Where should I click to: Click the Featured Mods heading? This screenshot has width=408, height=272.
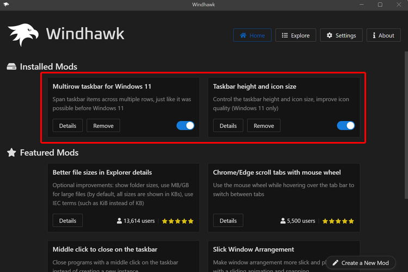coord(49,152)
